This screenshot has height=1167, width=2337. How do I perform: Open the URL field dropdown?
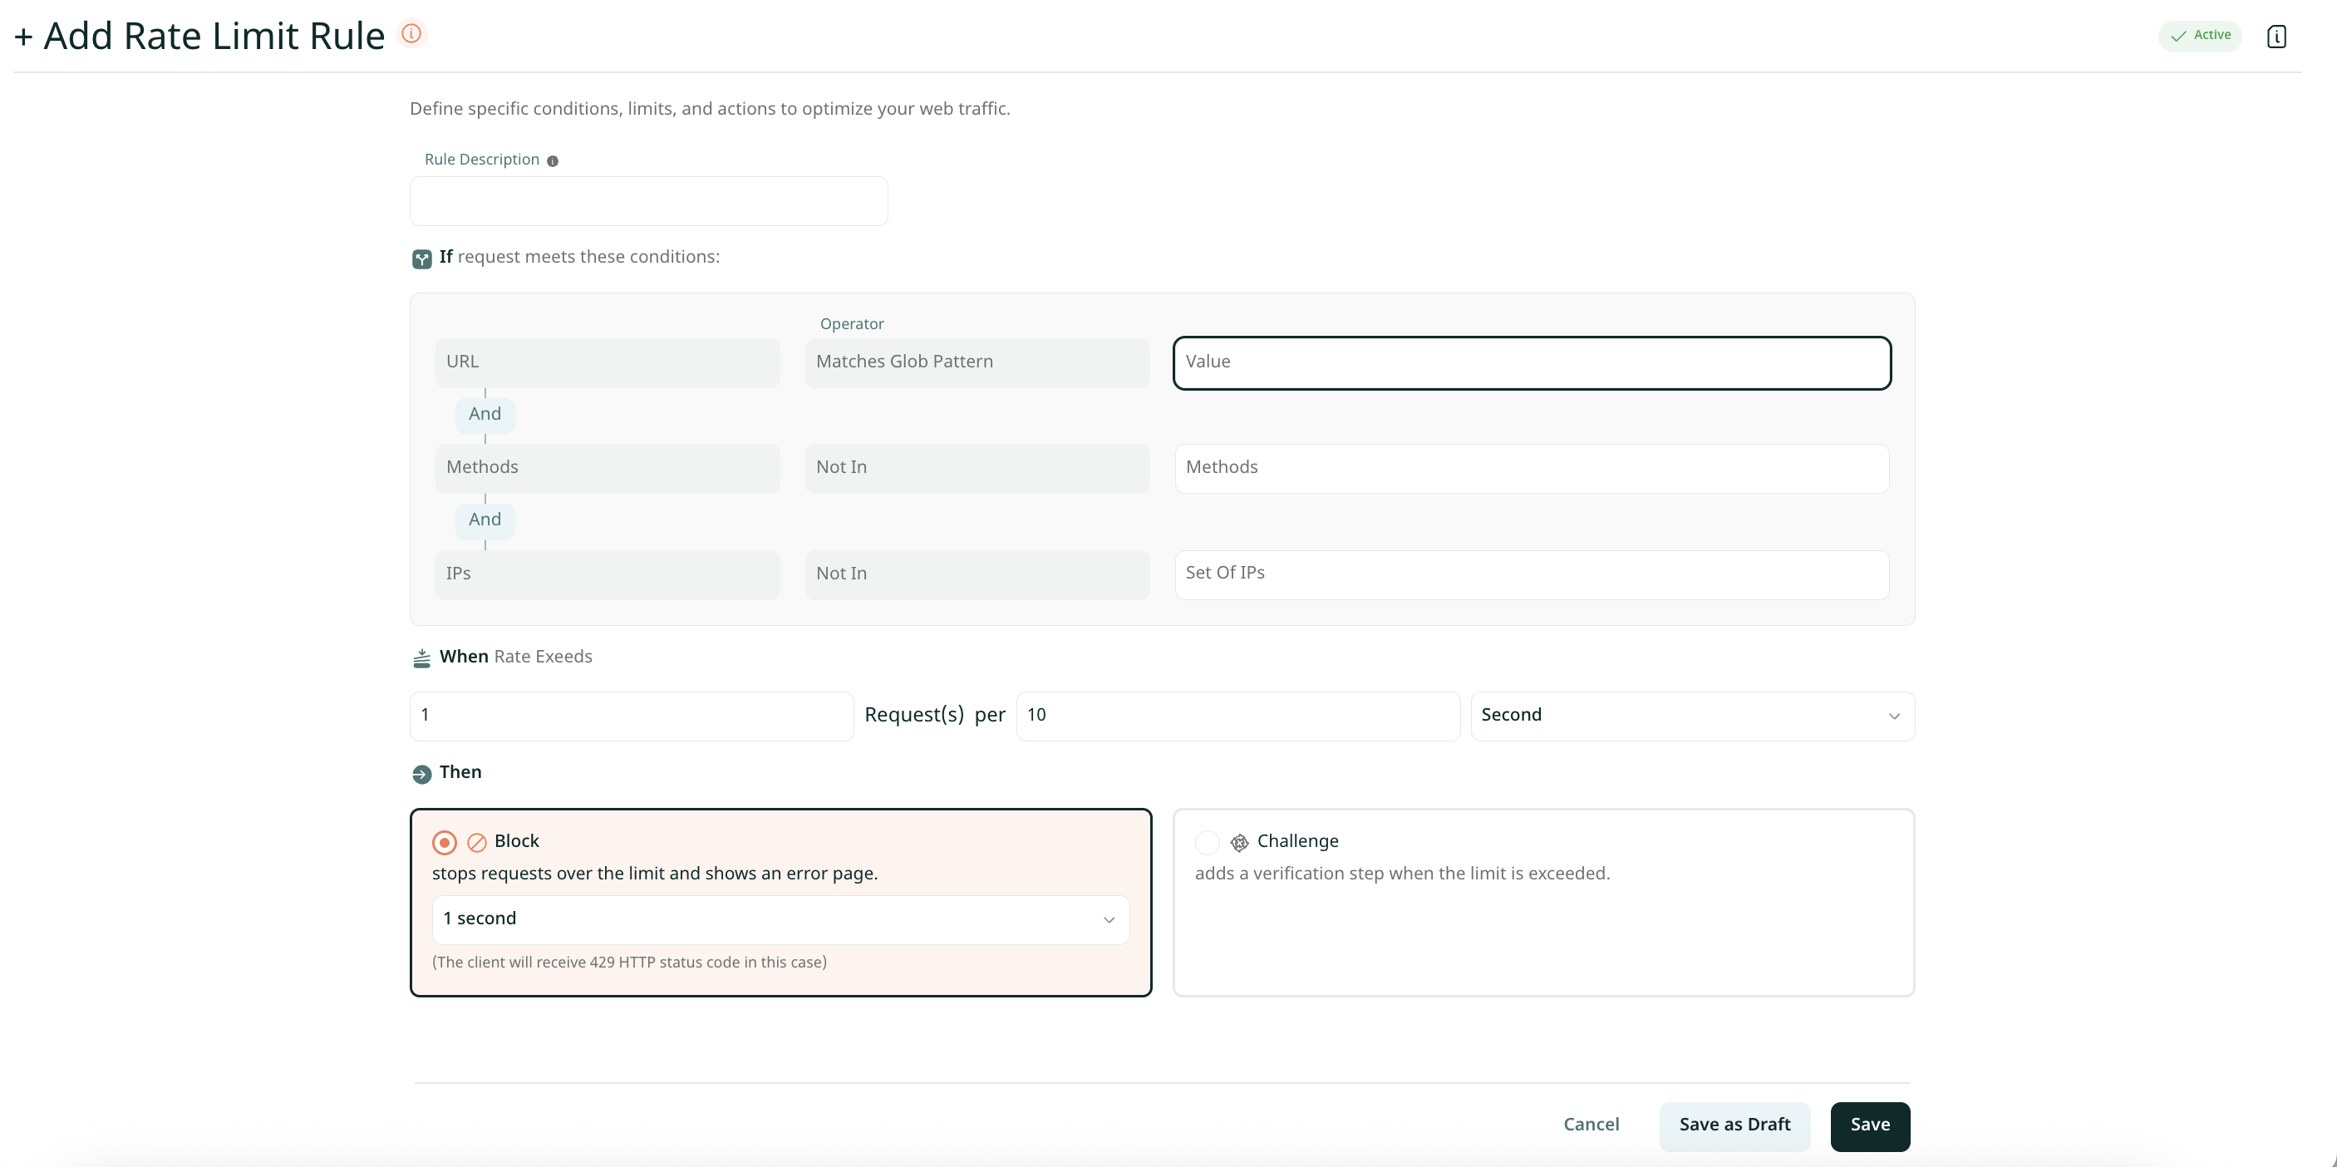(608, 362)
